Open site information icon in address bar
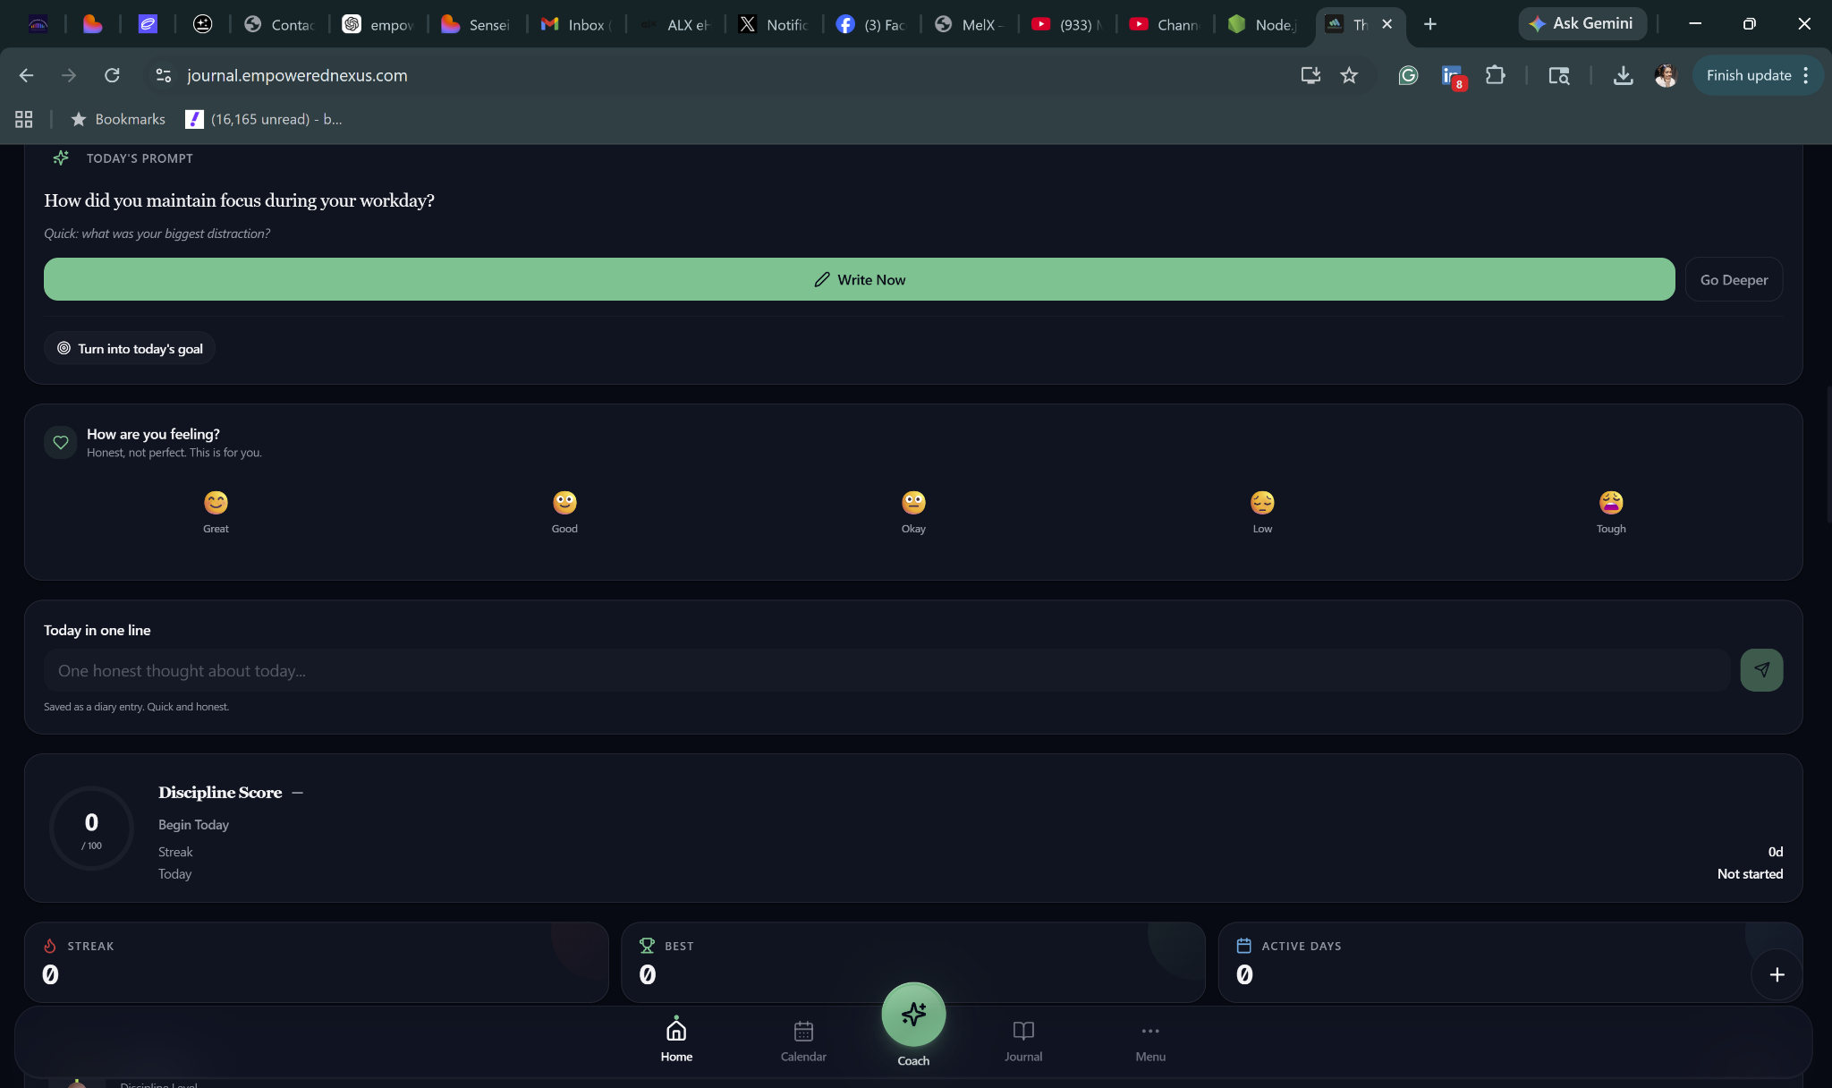Viewport: 1832px width, 1088px height. pos(164,75)
